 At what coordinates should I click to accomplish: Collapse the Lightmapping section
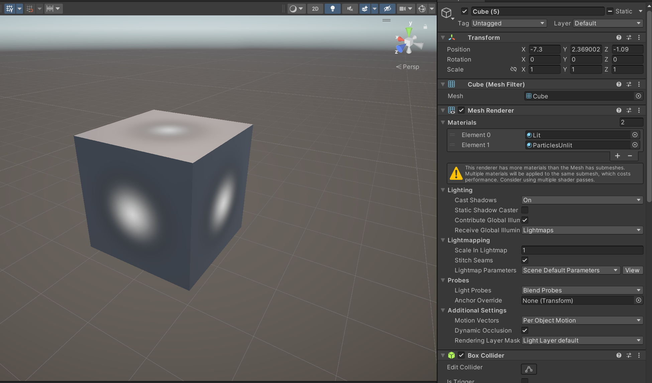coord(443,240)
